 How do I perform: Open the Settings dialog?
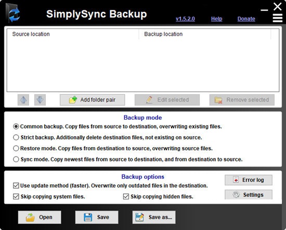pyautogui.click(x=249, y=195)
